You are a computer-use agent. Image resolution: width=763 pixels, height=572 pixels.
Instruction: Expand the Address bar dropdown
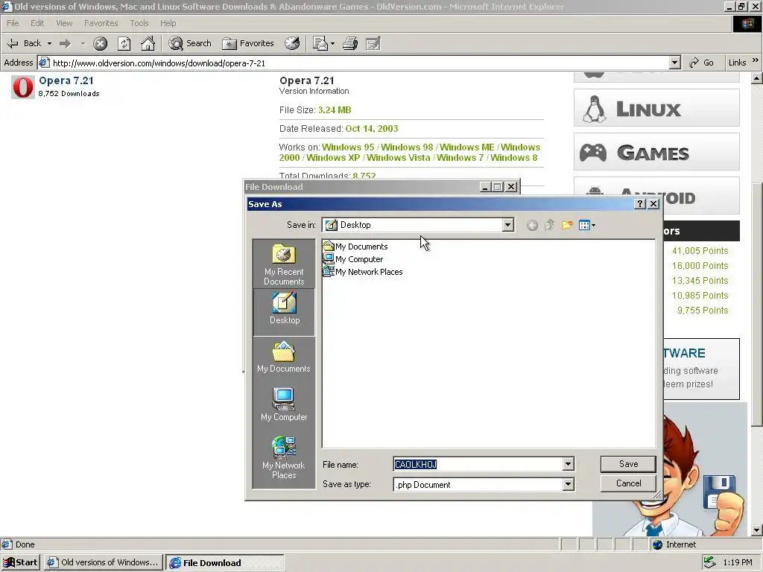click(x=674, y=63)
